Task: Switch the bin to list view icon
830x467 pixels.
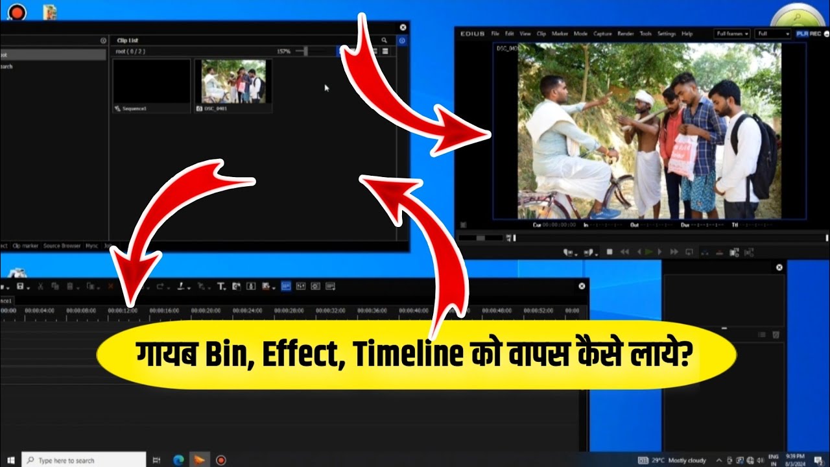Action: tap(385, 51)
